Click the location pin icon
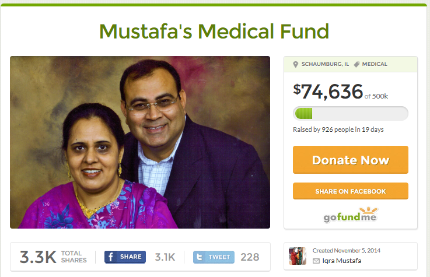Viewport: 430px width, 277px height. 295,65
